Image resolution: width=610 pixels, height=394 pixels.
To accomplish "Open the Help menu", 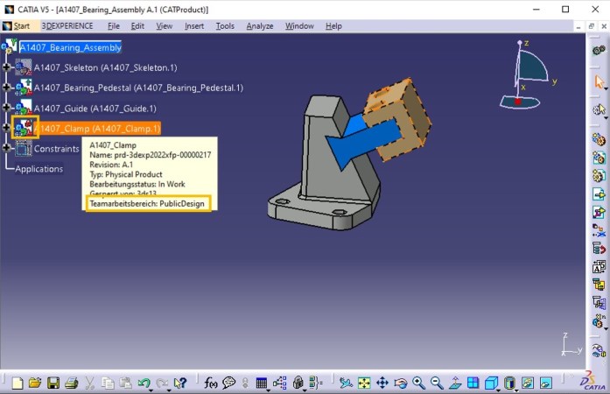I will (333, 26).
